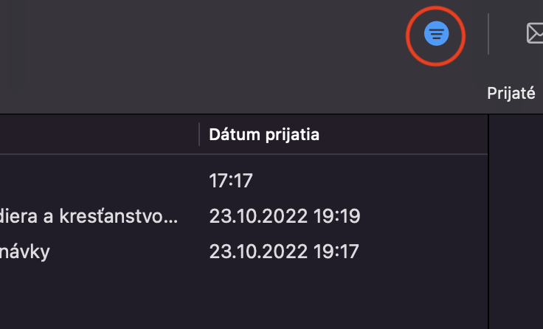Click subject text ending with 'návky'
The width and height of the screenshot is (543, 329).
tap(25, 252)
